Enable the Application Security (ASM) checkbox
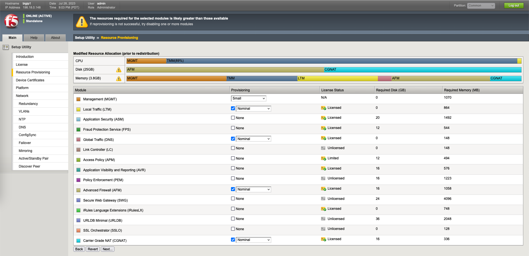 pyautogui.click(x=233, y=118)
